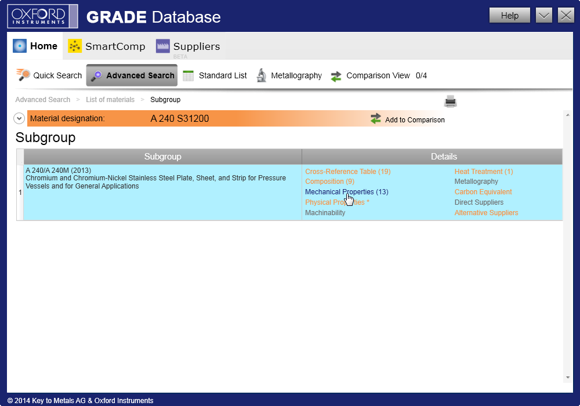Click the Direct Suppliers entry
This screenshot has height=406, width=580.
pyautogui.click(x=479, y=202)
